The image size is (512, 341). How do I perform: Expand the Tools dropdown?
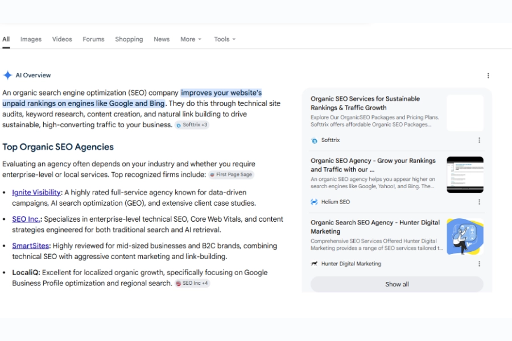225,39
